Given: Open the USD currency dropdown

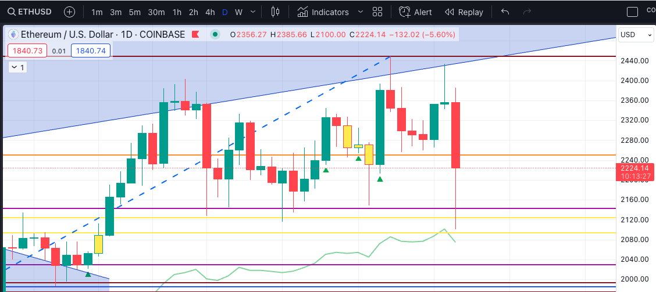Looking at the screenshot, I should click(636, 35).
